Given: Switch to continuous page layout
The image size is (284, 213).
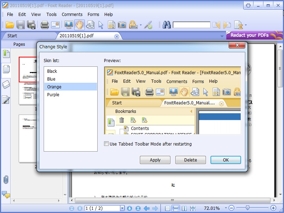Looking at the screenshot, I should [176, 208].
